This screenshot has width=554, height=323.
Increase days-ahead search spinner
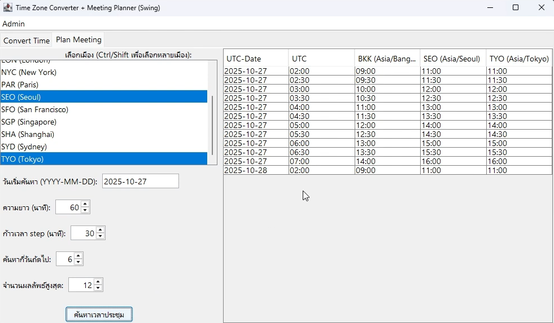(78, 256)
